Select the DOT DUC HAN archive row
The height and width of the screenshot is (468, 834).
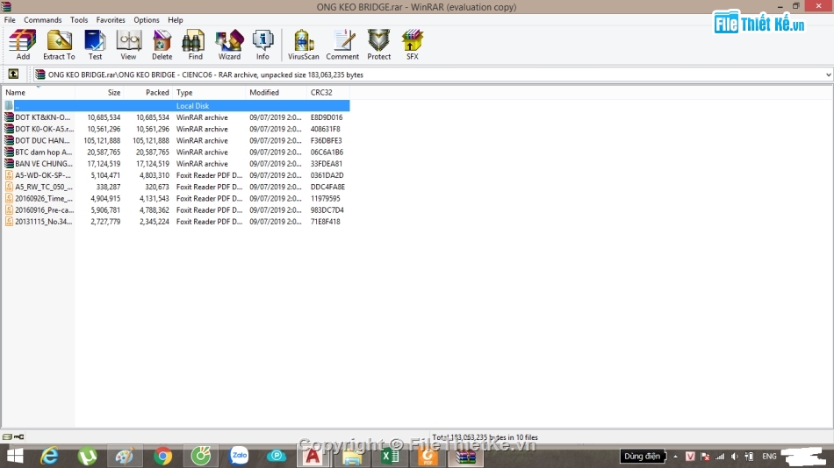176,141
